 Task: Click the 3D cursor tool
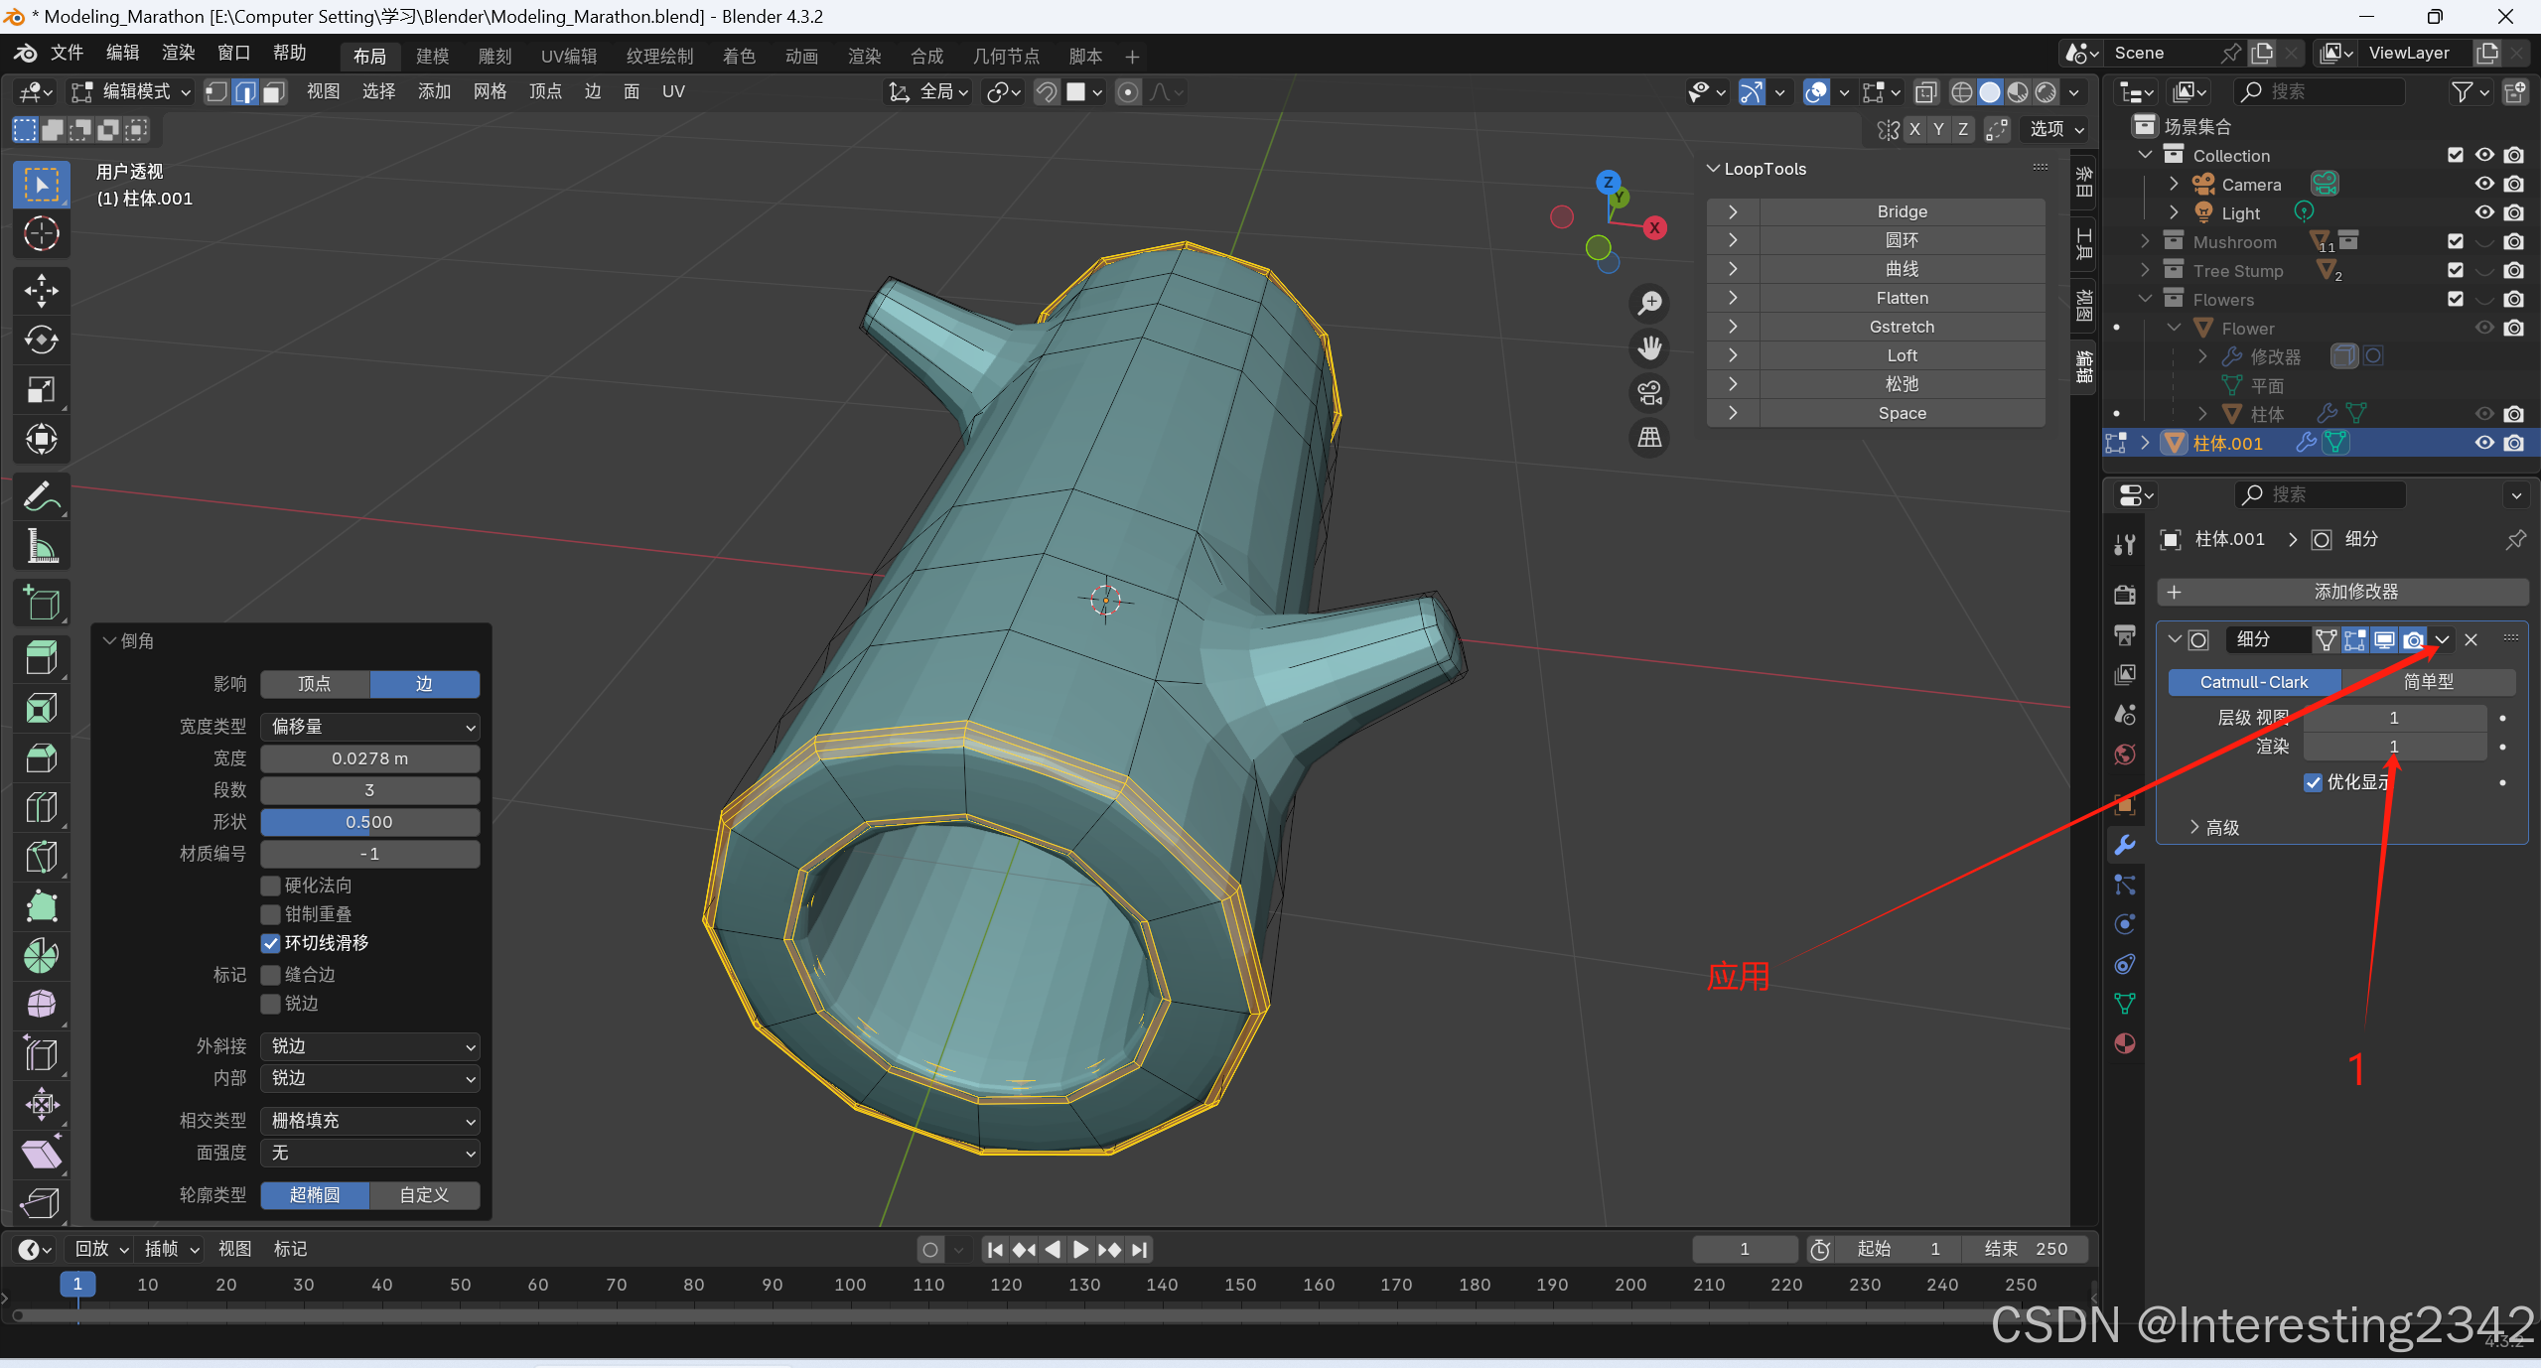41,234
